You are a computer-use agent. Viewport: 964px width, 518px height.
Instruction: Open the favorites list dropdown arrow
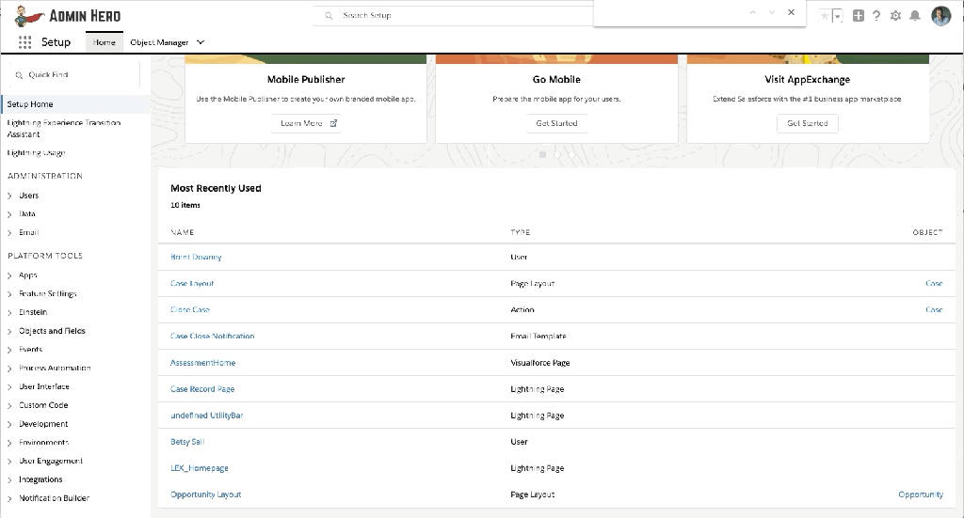coord(837,16)
